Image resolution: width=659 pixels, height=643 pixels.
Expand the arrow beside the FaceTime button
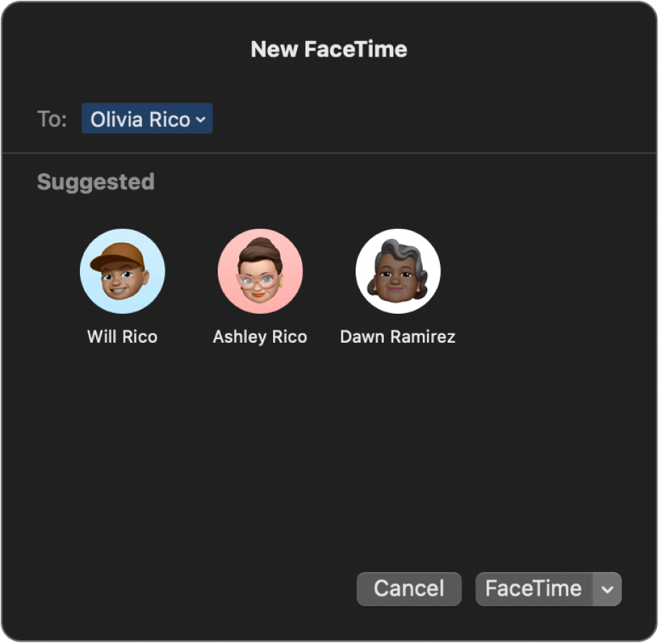pos(607,589)
